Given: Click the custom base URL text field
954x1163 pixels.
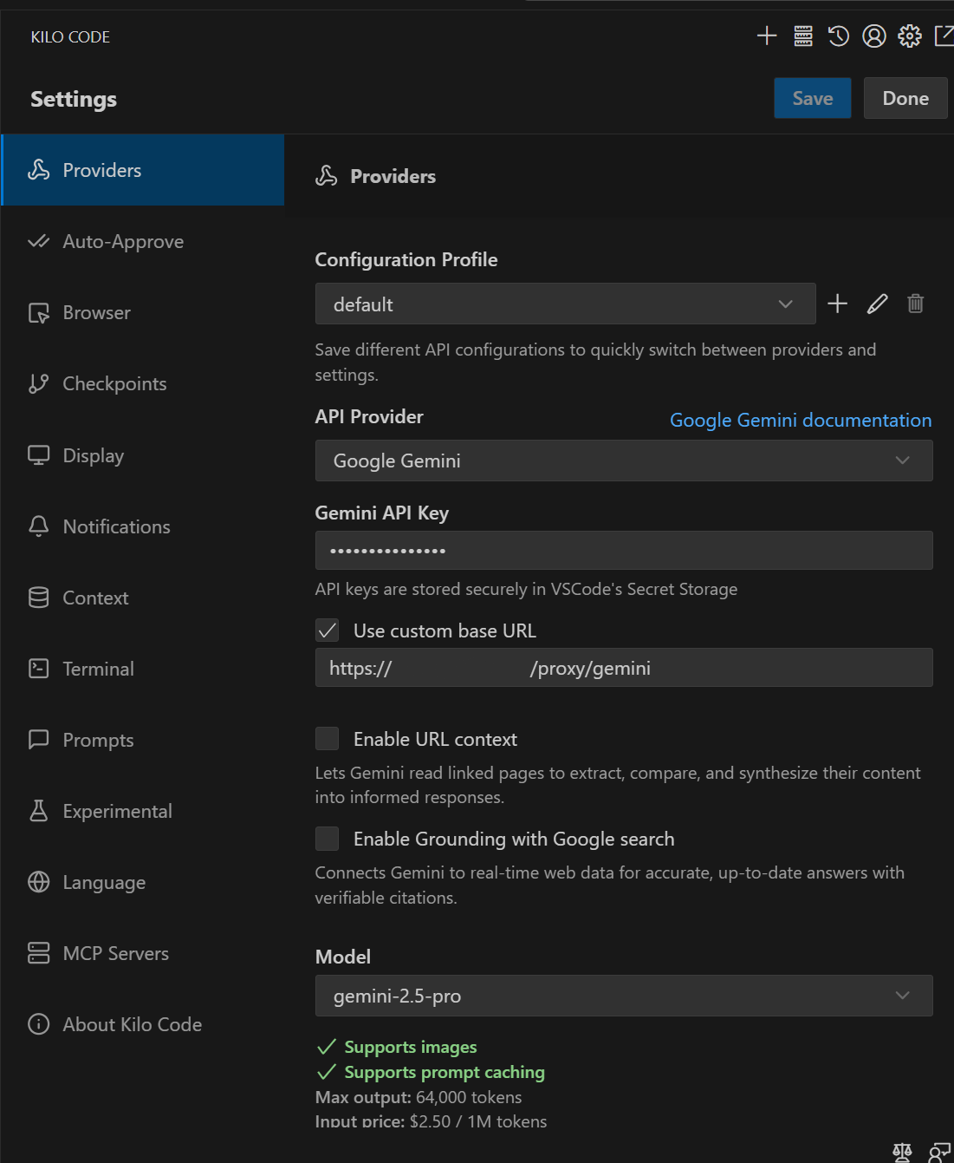Looking at the screenshot, I should [624, 668].
